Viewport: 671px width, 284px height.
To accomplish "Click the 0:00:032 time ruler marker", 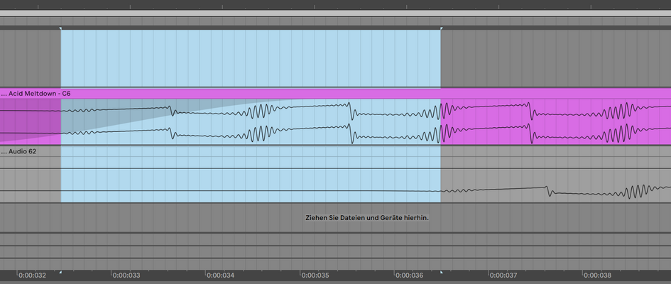I will [33, 275].
